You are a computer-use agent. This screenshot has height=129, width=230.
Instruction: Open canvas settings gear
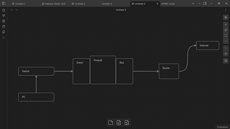point(226,17)
